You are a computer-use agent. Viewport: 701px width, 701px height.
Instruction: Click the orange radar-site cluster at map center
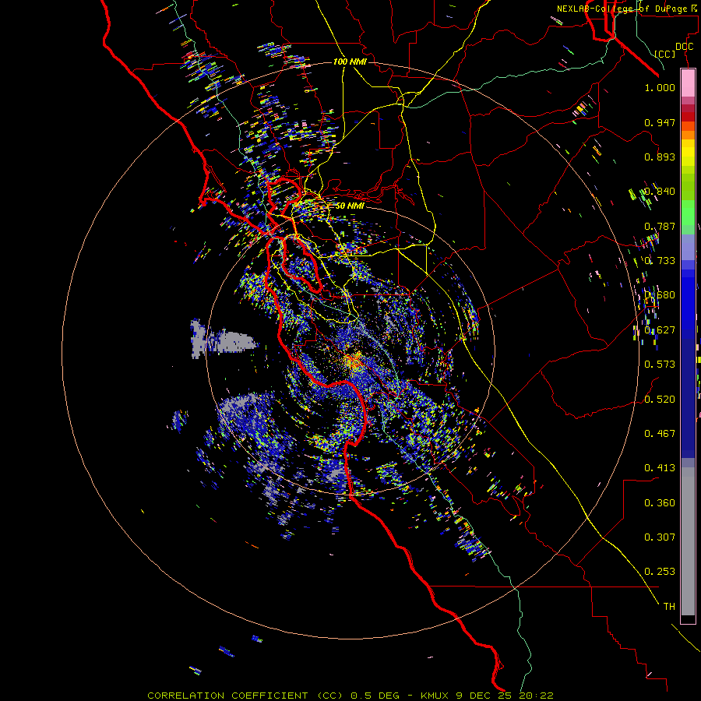(x=354, y=361)
